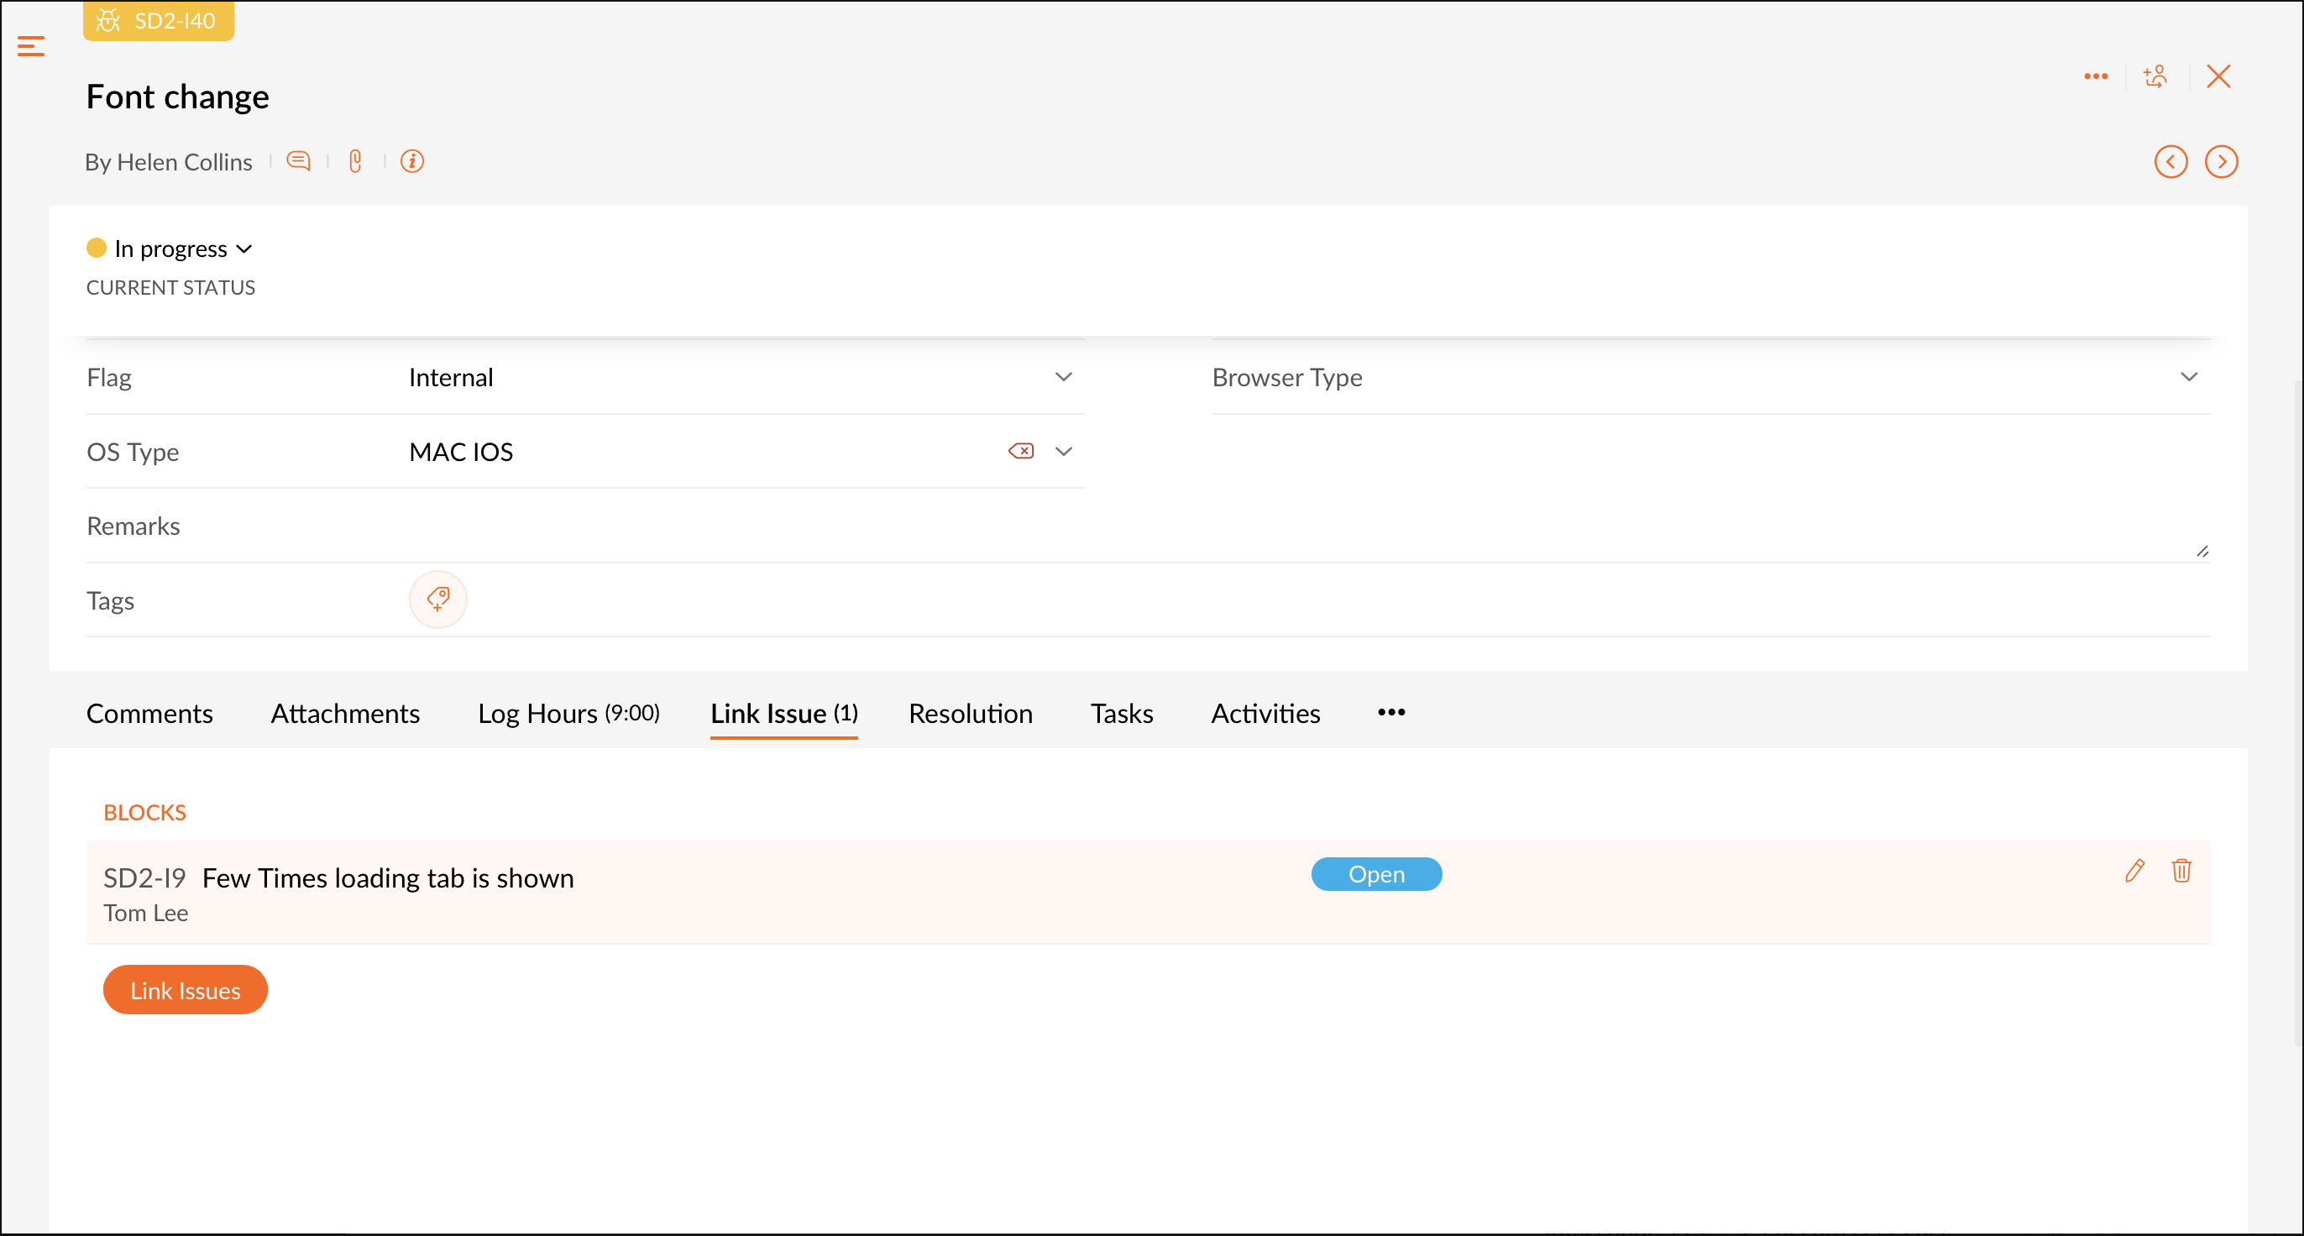Screen dimensions: 2304x1236
Task: Click the add tag icon
Action: point(437,600)
